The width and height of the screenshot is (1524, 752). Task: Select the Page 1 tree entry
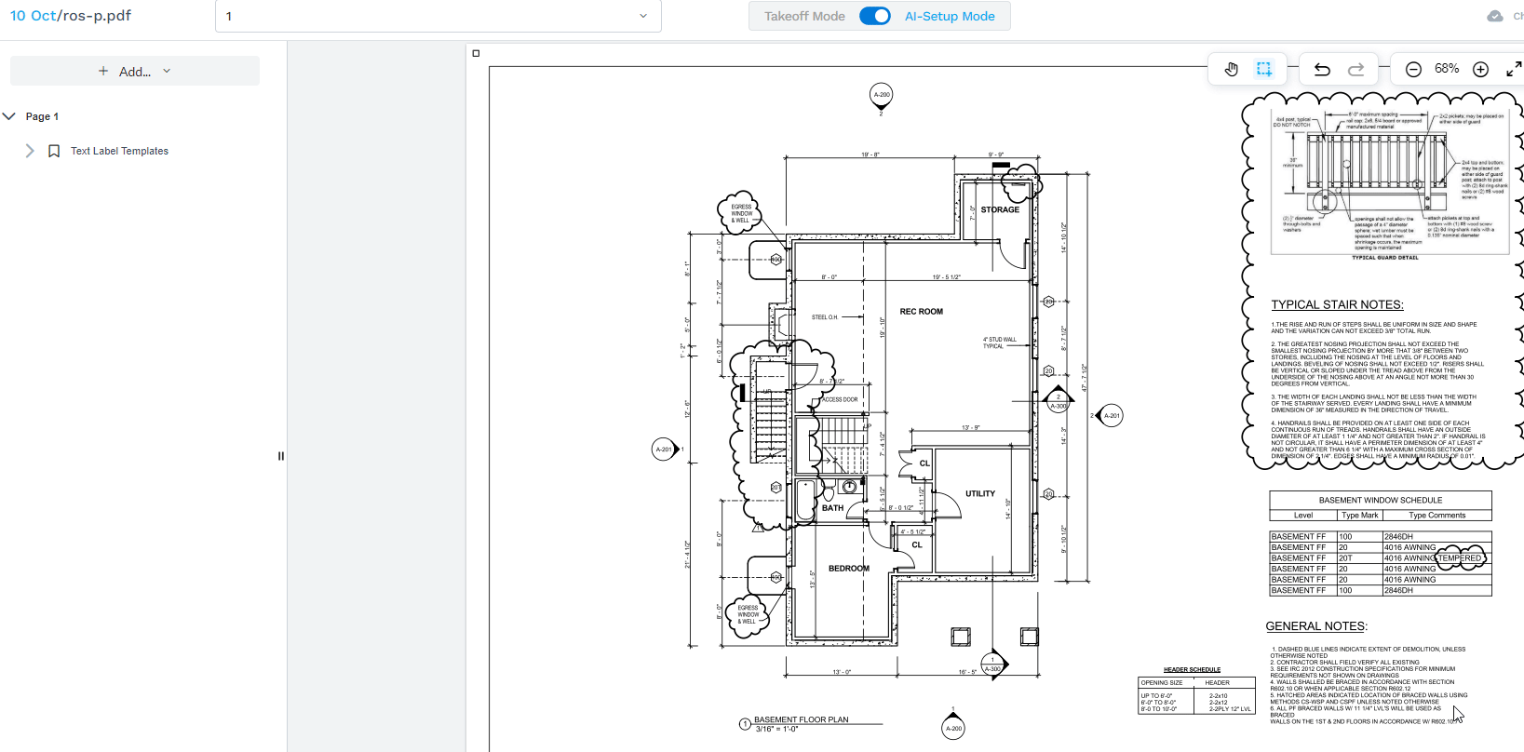pos(42,116)
